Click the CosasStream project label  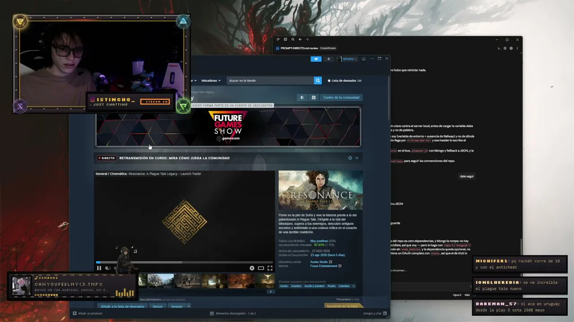(328, 48)
